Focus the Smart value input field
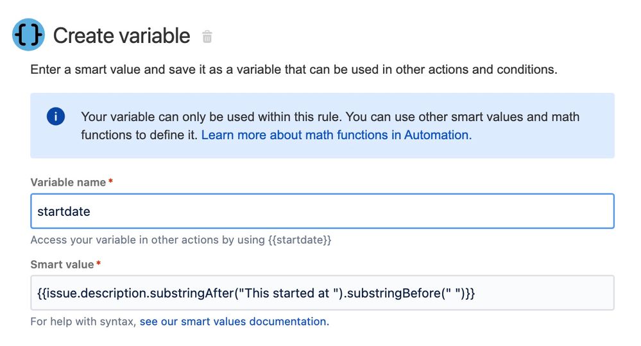641x346 pixels. pyautogui.click(x=322, y=293)
